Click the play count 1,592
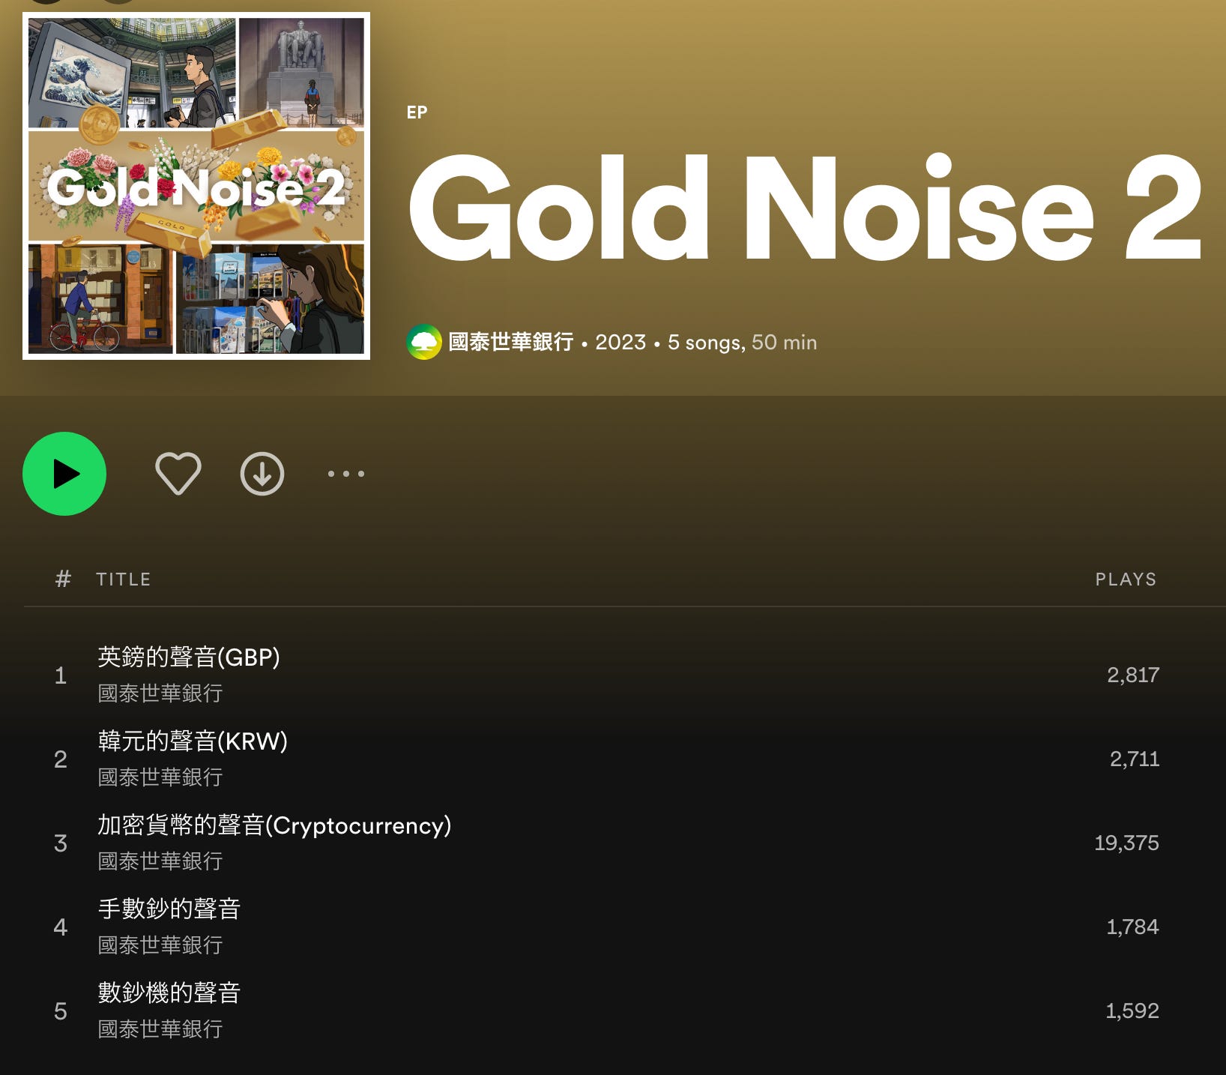The width and height of the screenshot is (1226, 1075). tap(1132, 1011)
